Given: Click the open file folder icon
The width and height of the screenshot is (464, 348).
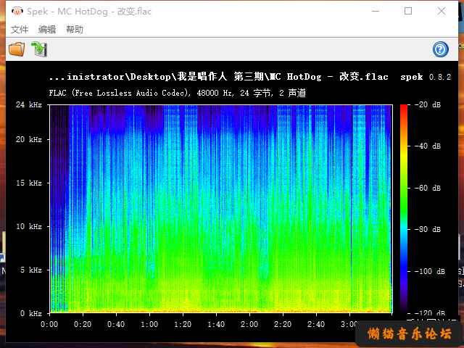Looking at the screenshot, I should [x=16, y=49].
